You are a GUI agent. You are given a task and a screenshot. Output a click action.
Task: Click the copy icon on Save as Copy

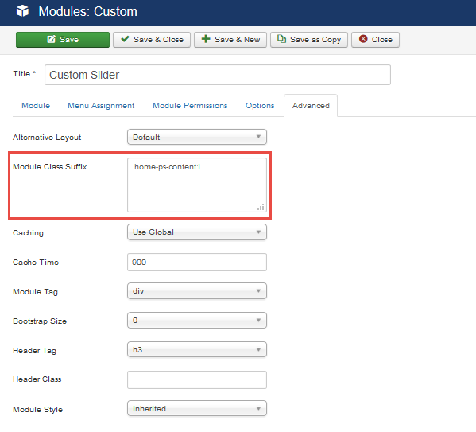pyautogui.click(x=282, y=39)
